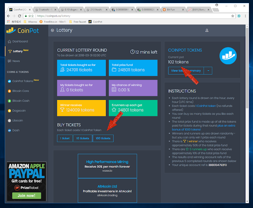Click the scrollbar down arrow

[247, 201]
